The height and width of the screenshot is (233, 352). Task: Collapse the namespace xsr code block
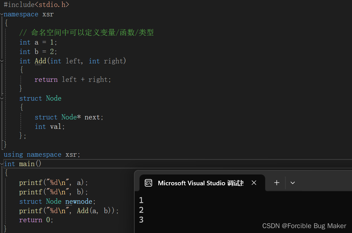[x=2, y=15]
